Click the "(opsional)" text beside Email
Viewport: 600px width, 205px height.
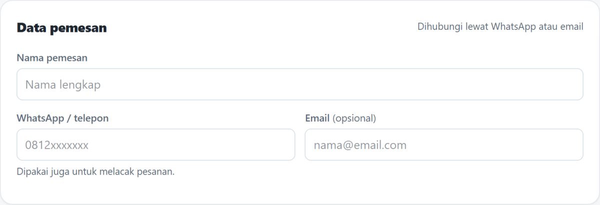point(354,119)
